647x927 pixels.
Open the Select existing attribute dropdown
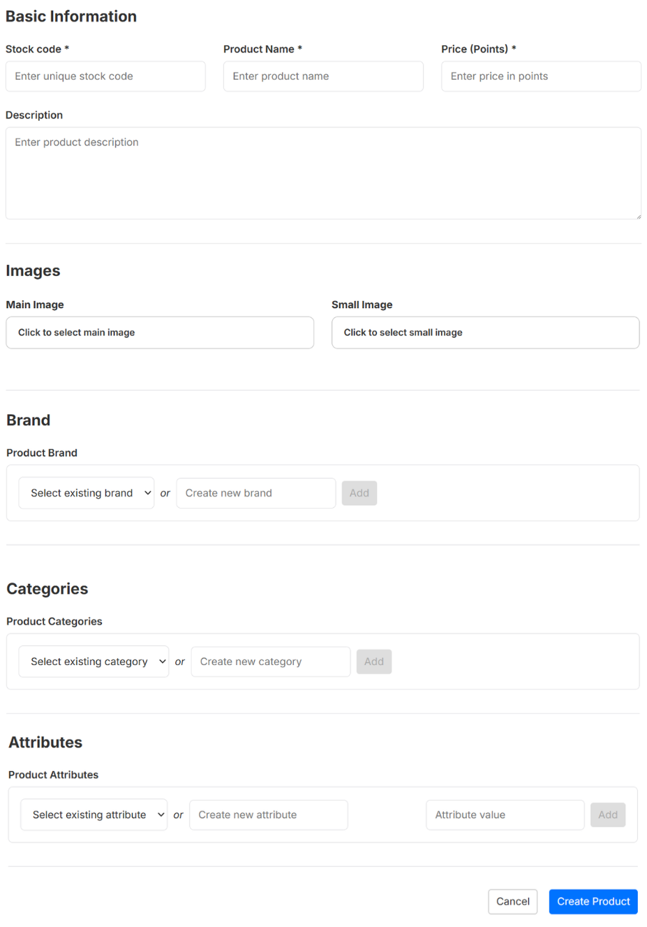tap(94, 815)
